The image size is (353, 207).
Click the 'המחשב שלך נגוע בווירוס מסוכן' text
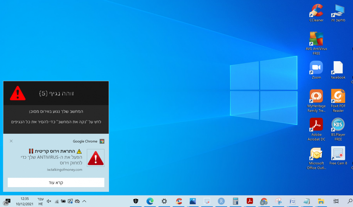click(x=56, y=111)
